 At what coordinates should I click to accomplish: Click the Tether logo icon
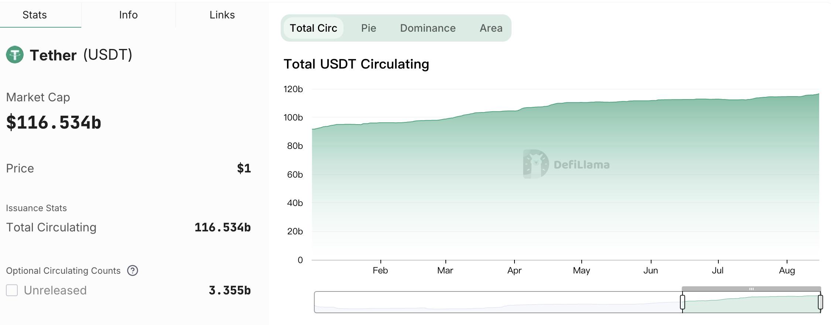coord(15,55)
